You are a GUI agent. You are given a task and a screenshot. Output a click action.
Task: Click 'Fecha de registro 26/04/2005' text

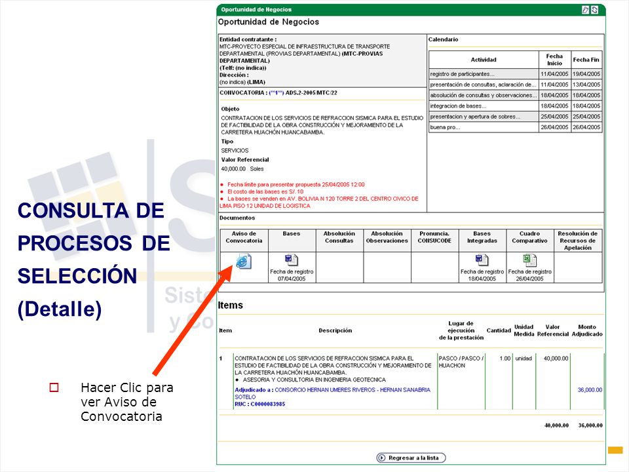pyautogui.click(x=530, y=275)
